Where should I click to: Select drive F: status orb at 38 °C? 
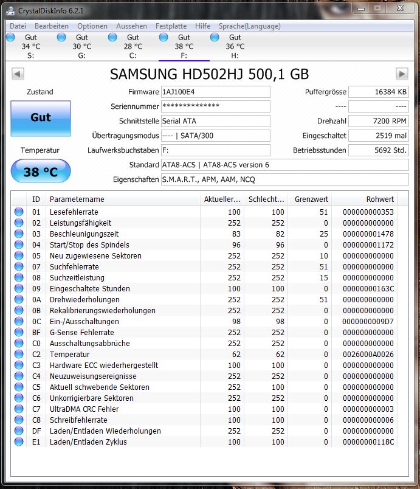[164, 37]
